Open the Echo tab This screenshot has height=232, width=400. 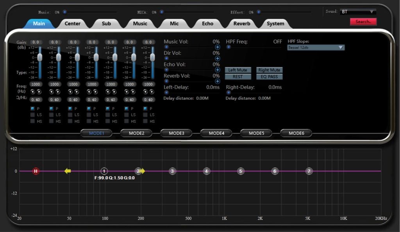[208, 23]
